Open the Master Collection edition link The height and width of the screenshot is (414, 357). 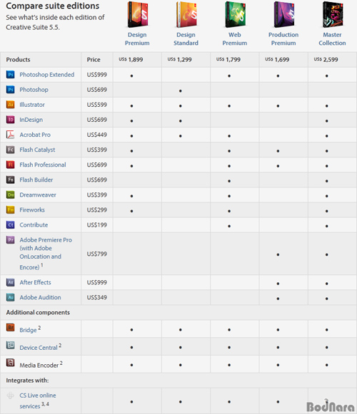tap(332, 38)
